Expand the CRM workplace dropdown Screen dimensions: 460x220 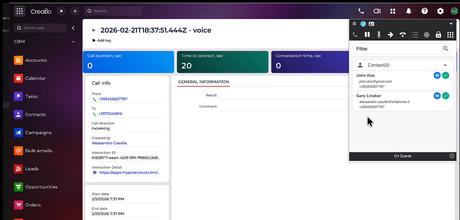pyautogui.click(x=73, y=42)
